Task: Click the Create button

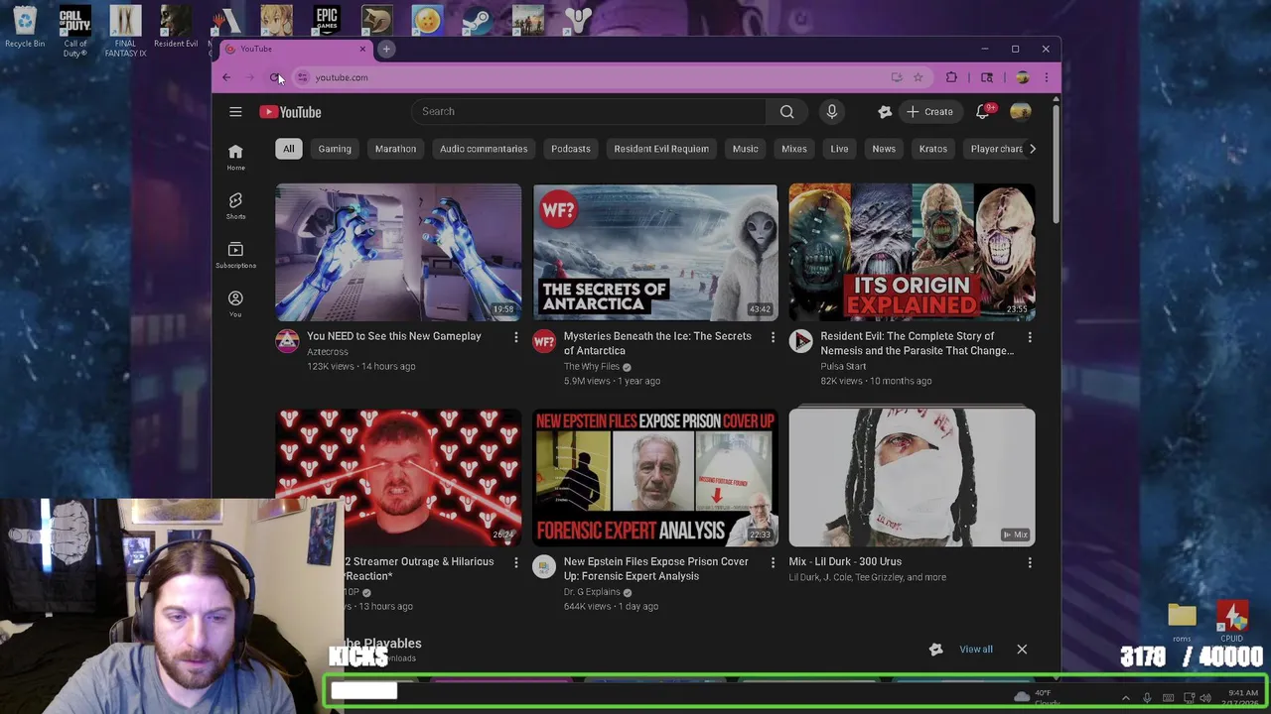Action: [x=929, y=112]
